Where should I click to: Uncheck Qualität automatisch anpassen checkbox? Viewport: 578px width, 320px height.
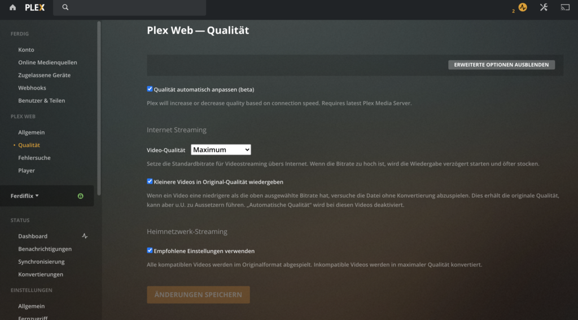coord(150,89)
